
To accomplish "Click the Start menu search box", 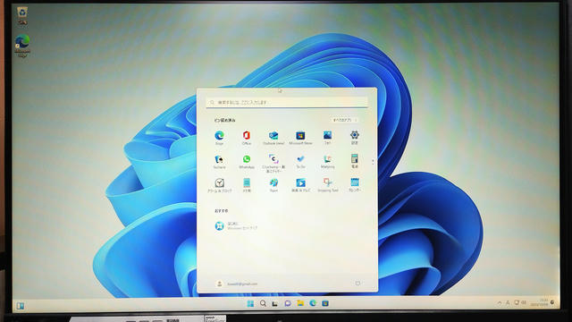I will point(287,103).
